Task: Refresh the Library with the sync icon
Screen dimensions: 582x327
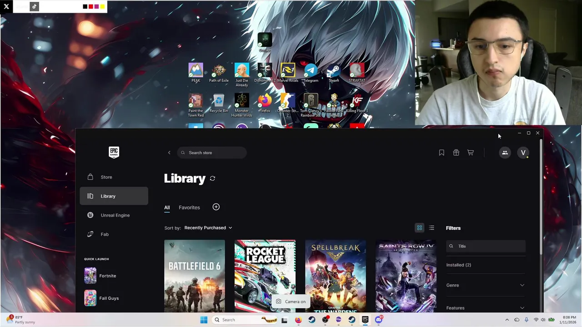Action: (x=212, y=178)
